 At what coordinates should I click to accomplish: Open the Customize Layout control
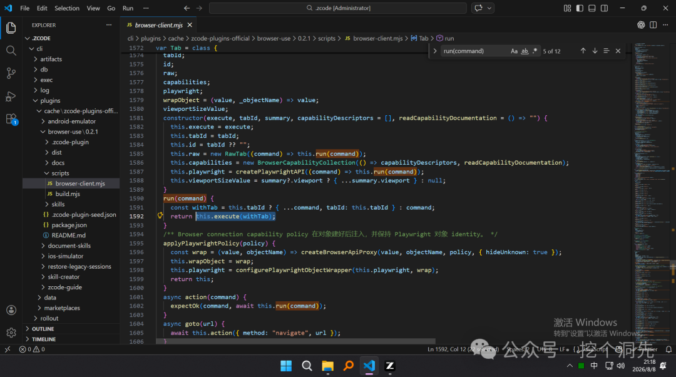[x=567, y=8]
